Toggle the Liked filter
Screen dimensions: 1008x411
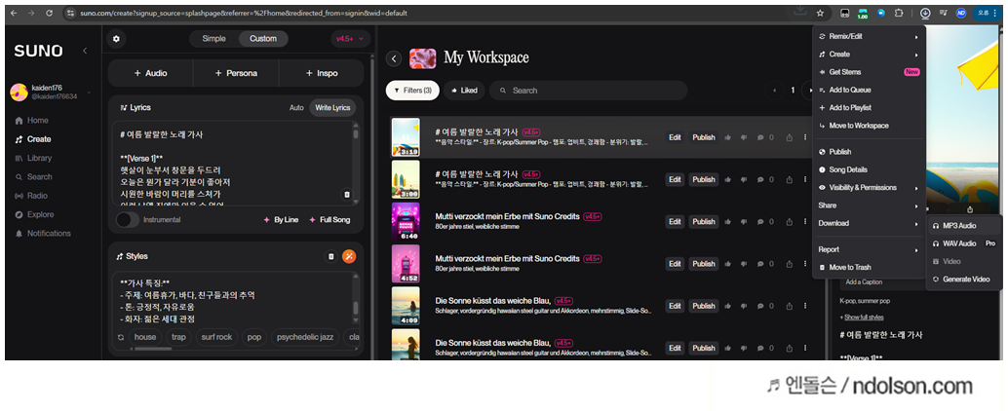click(x=465, y=91)
